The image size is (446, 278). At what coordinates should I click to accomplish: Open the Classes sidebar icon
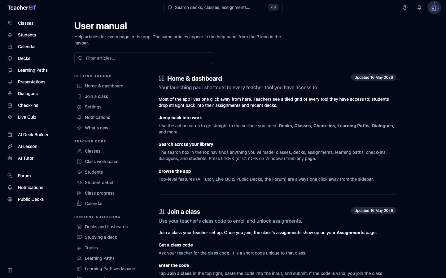(10, 23)
